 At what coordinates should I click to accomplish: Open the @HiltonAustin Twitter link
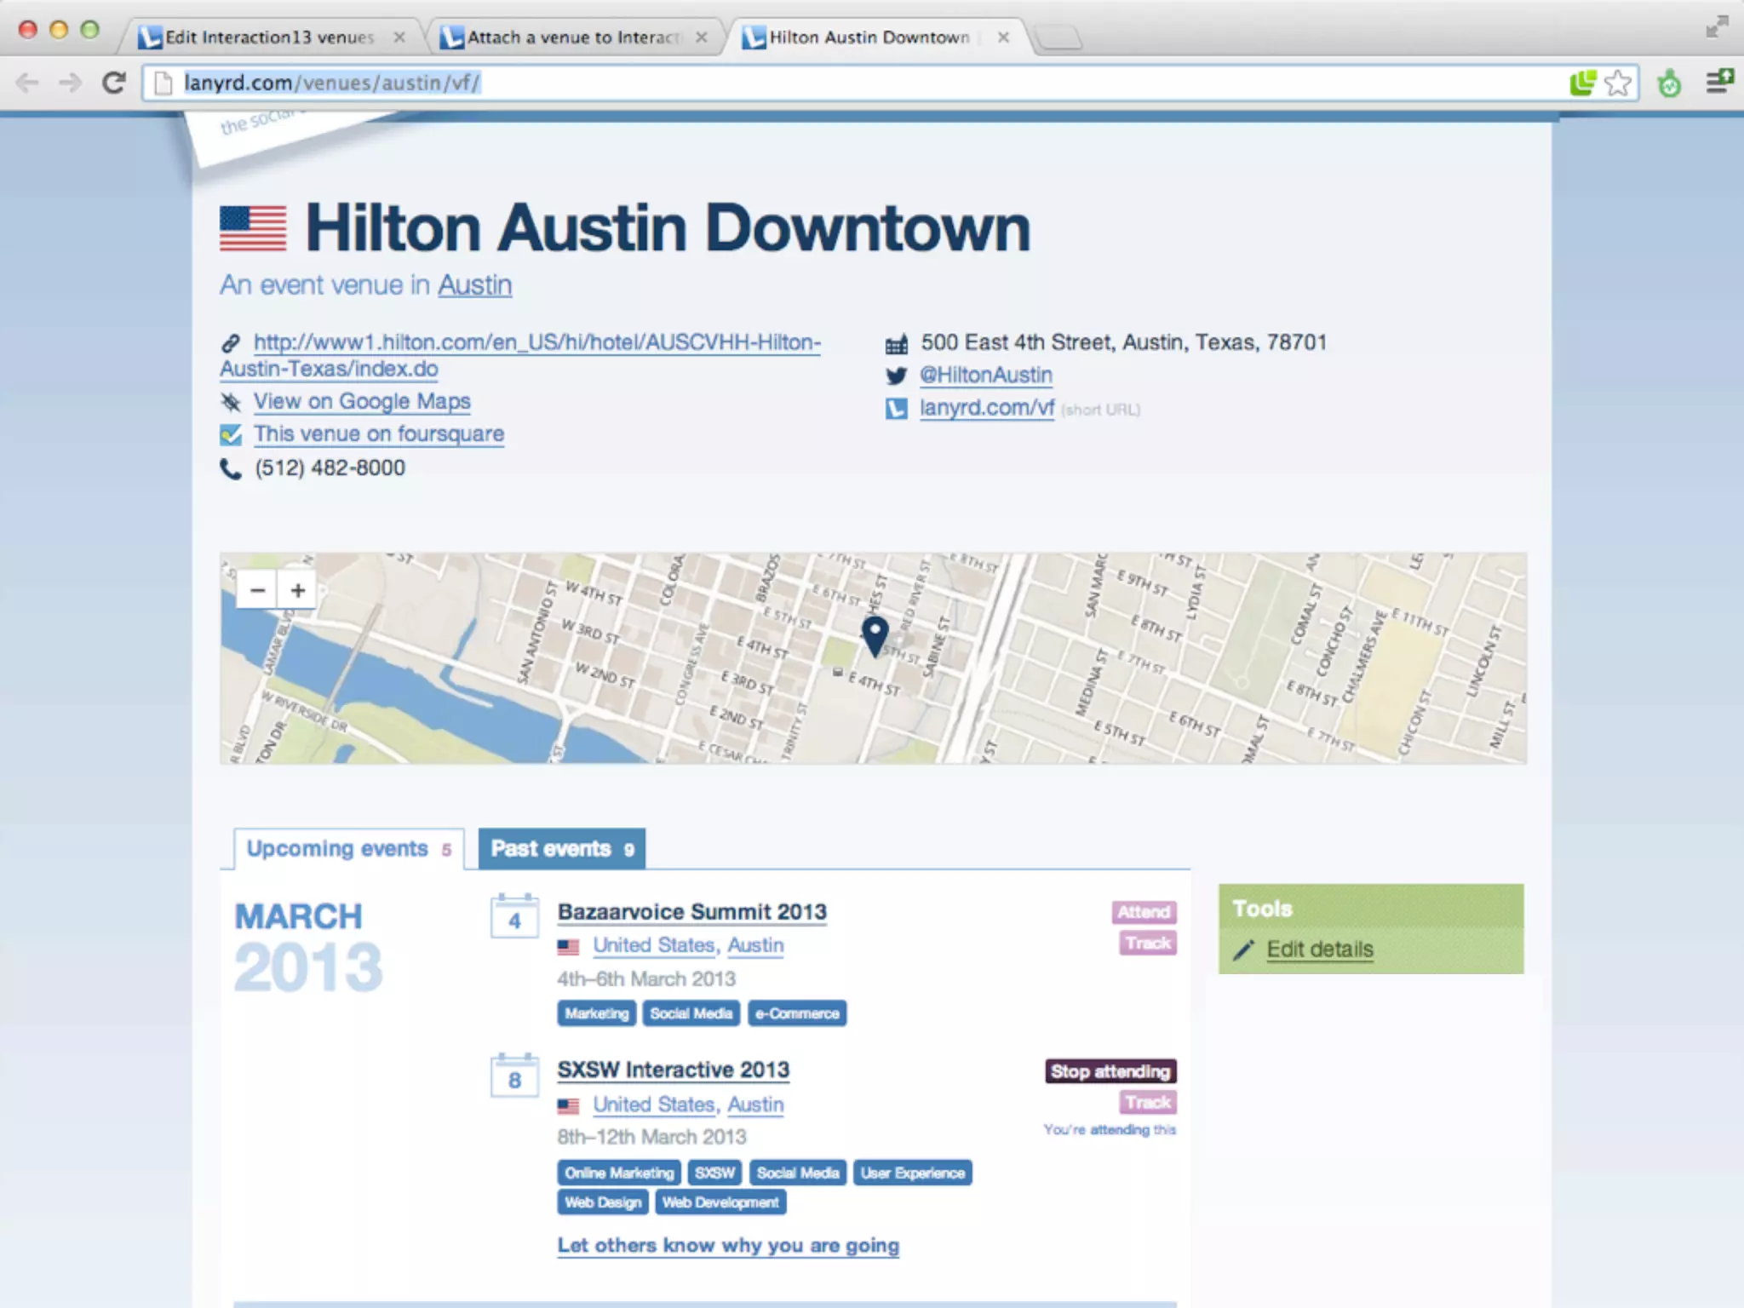[985, 375]
